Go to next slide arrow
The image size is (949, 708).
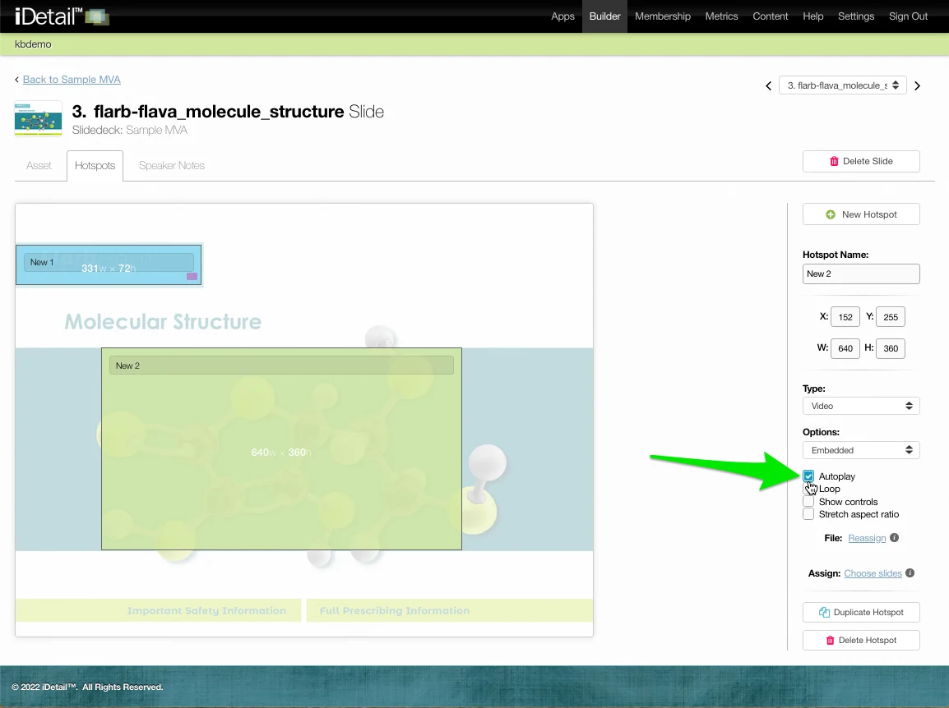(918, 86)
